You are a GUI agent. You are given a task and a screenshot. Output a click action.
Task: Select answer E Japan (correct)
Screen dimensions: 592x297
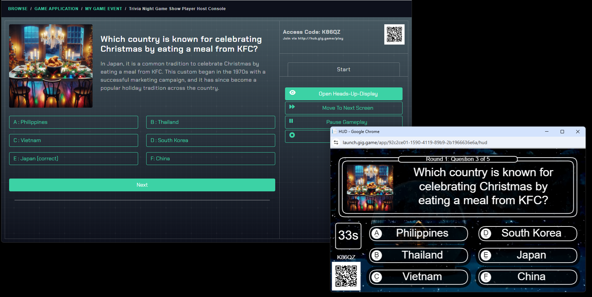(74, 159)
